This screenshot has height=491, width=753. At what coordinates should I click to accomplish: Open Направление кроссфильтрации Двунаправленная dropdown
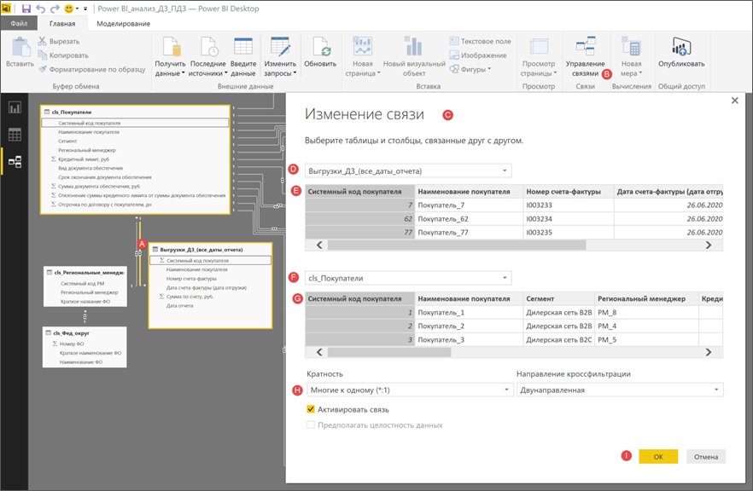coord(620,390)
